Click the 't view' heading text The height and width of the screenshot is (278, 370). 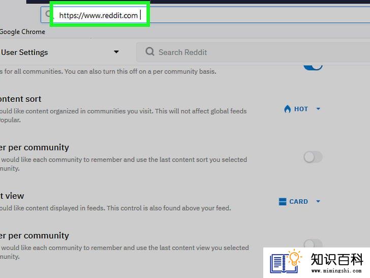[12, 196]
